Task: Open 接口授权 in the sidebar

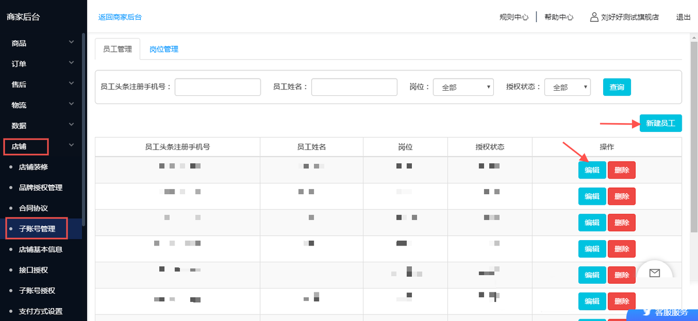Action: coord(33,270)
